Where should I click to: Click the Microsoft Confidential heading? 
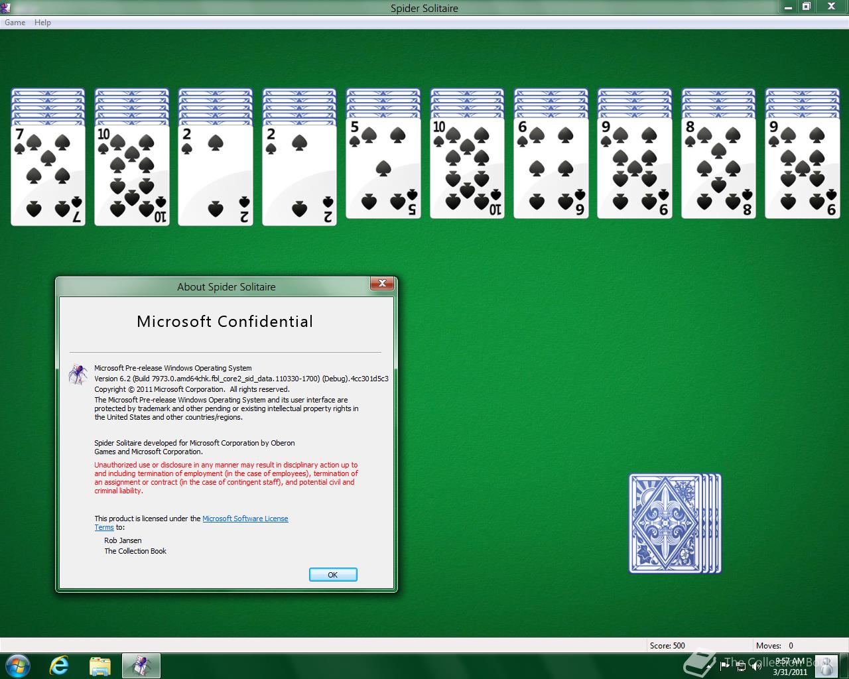point(225,322)
